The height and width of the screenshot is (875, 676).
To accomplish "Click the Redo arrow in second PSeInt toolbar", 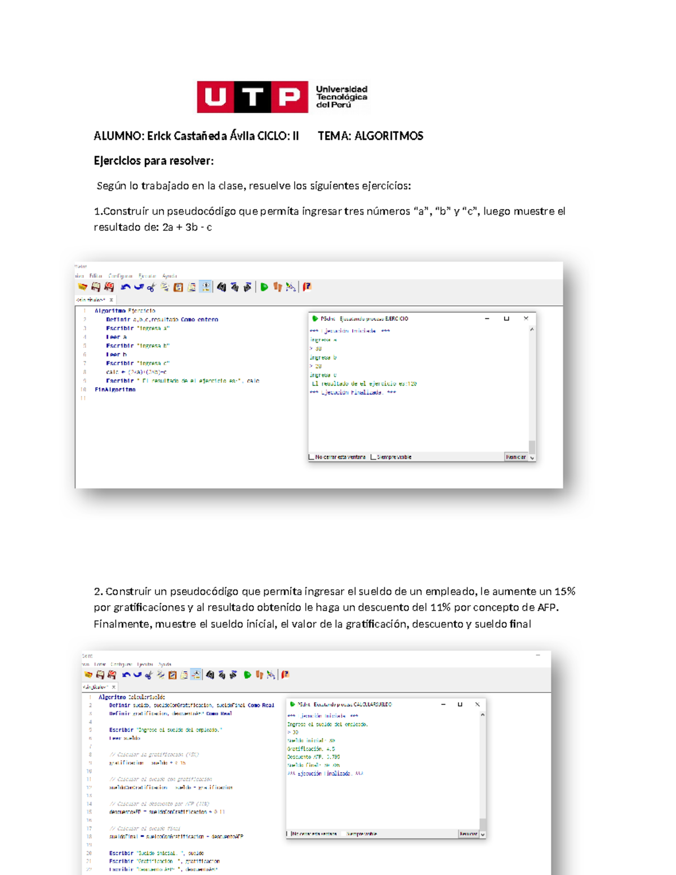I will (x=137, y=675).
